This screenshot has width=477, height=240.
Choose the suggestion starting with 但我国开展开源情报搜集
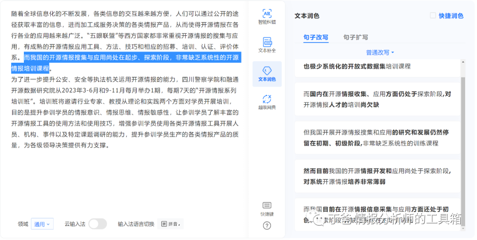[x=377, y=137]
